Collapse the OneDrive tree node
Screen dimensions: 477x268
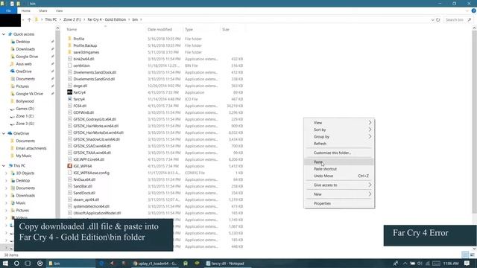point(4,133)
